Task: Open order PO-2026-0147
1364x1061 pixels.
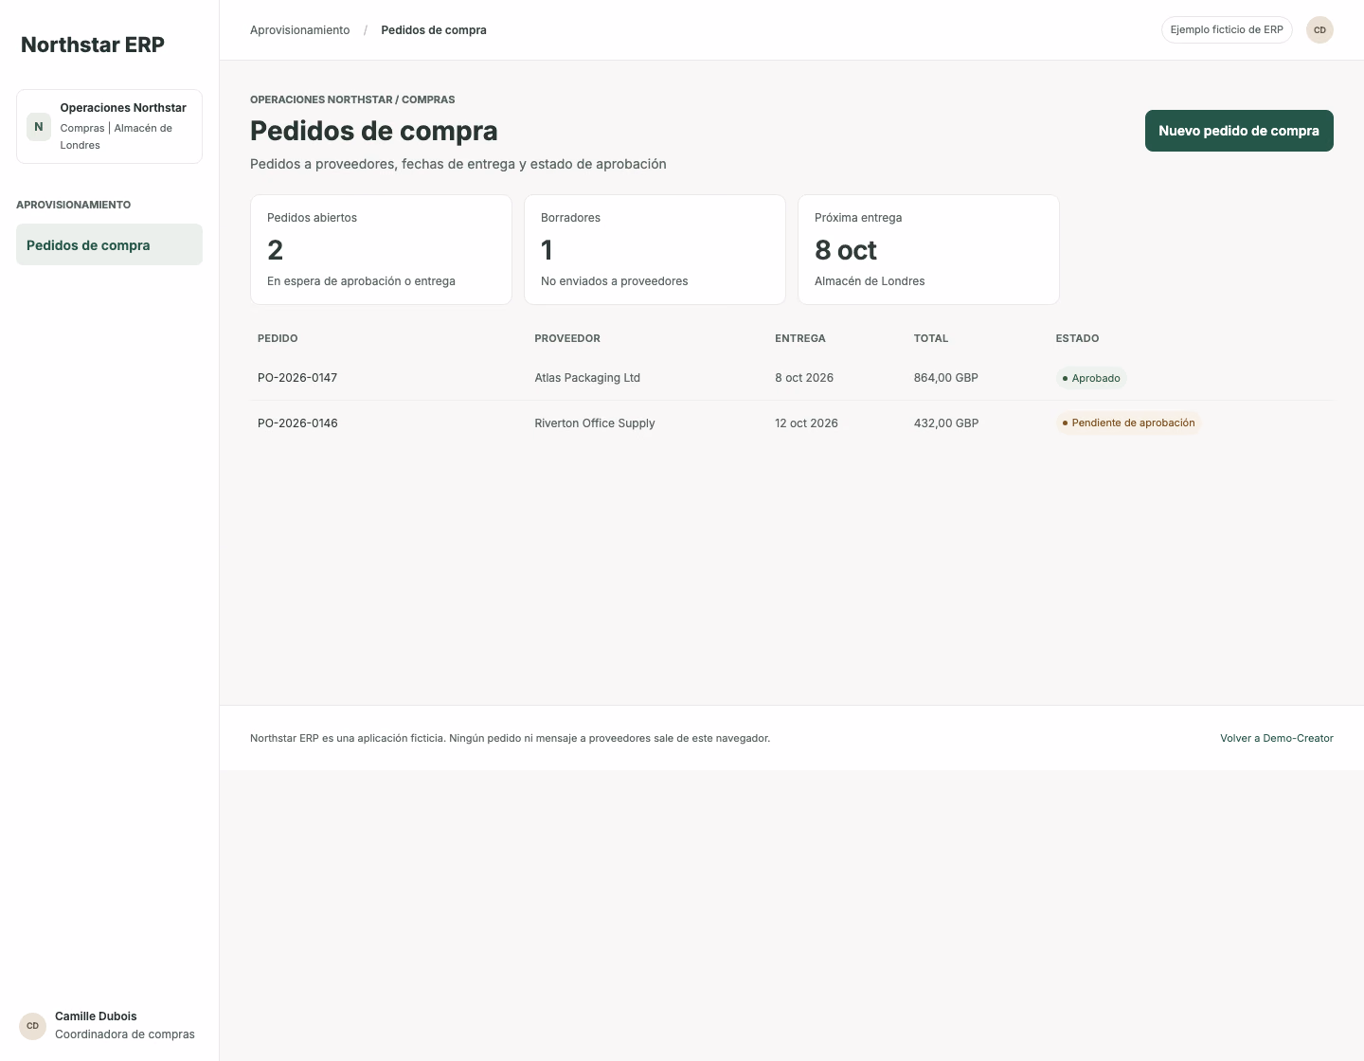Action: click(x=297, y=378)
